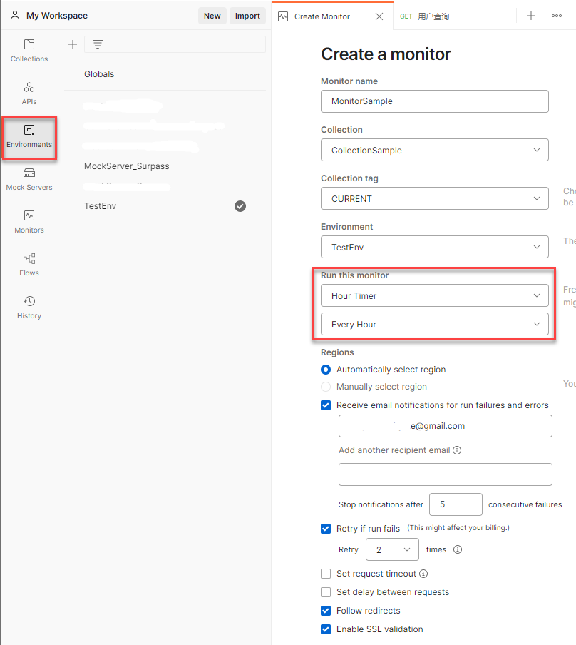
Task: Click the Monitor name input field
Action: [x=435, y=101]
